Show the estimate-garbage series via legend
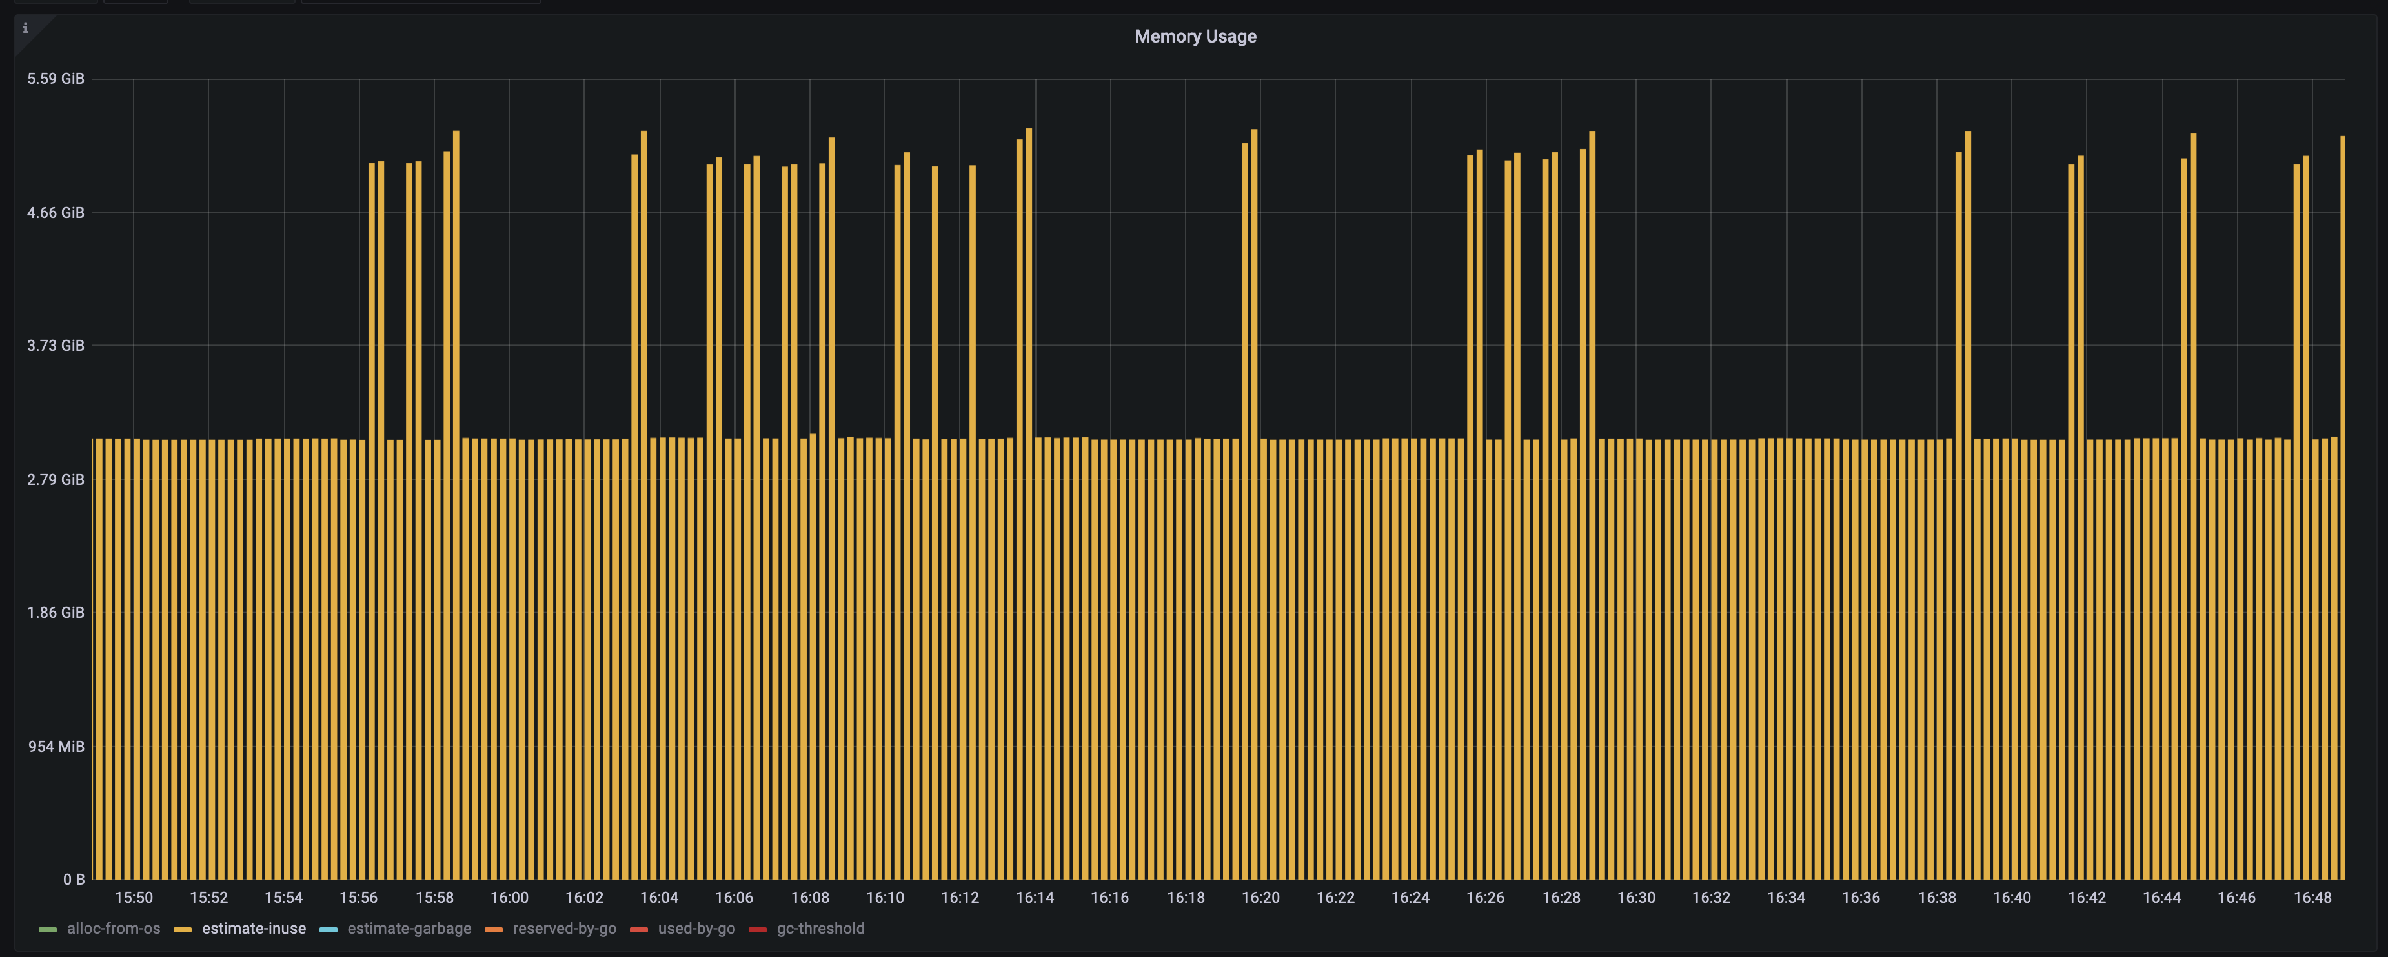The height and width of the screenshot is (957, 2388). (409, 928)
